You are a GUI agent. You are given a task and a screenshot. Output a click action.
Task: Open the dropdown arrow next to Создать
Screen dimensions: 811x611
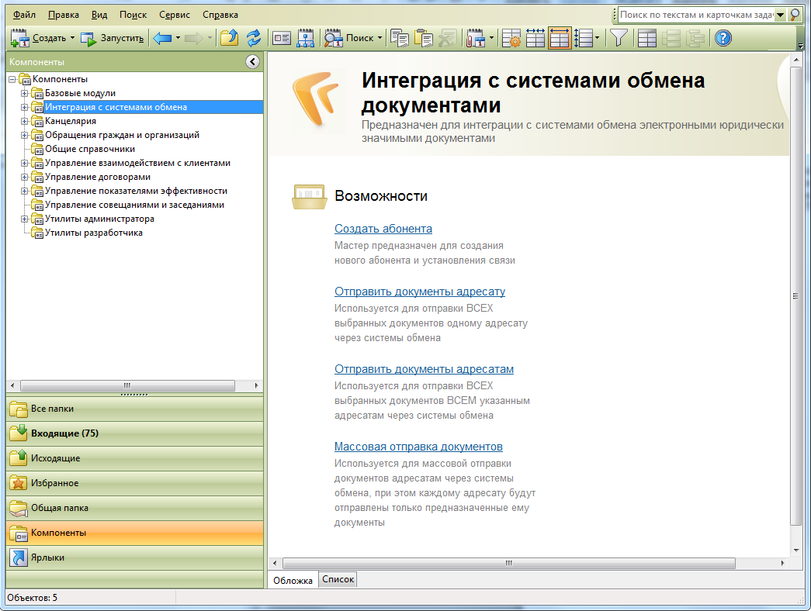coord(72,38)
